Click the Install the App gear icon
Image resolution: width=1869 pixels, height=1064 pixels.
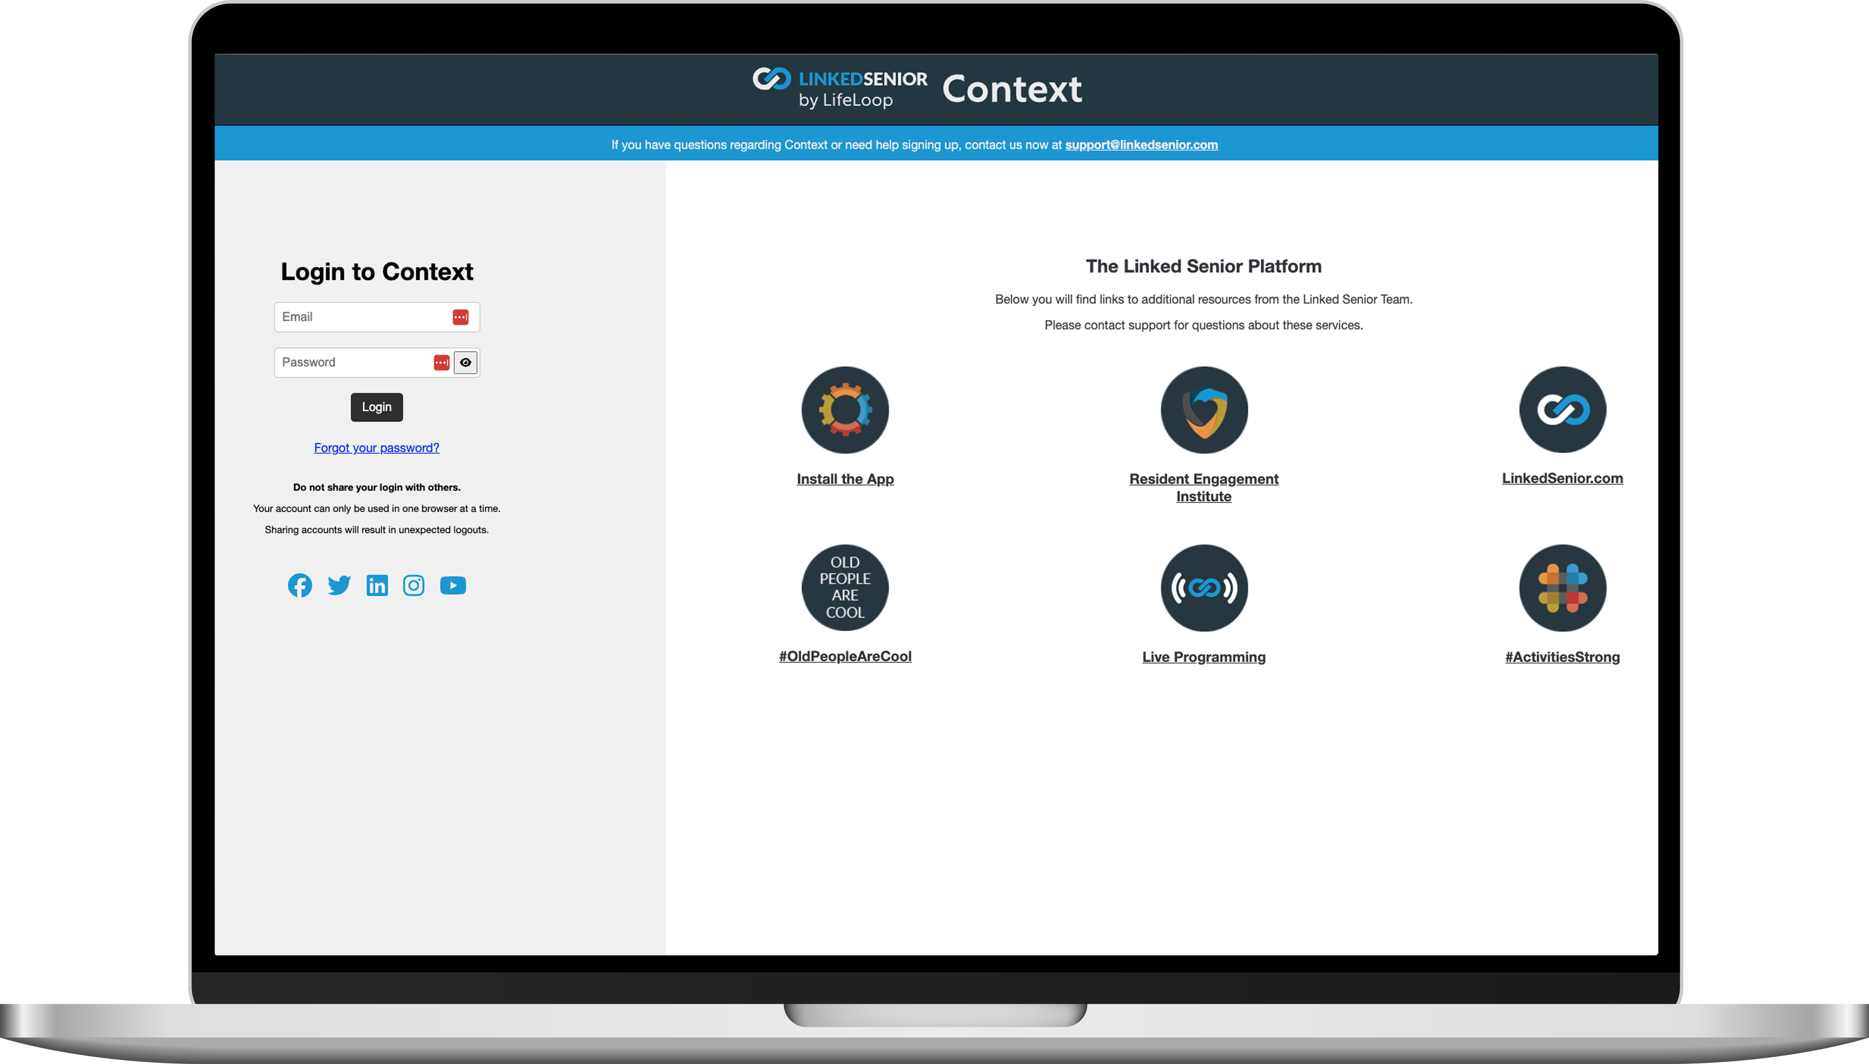845,410
